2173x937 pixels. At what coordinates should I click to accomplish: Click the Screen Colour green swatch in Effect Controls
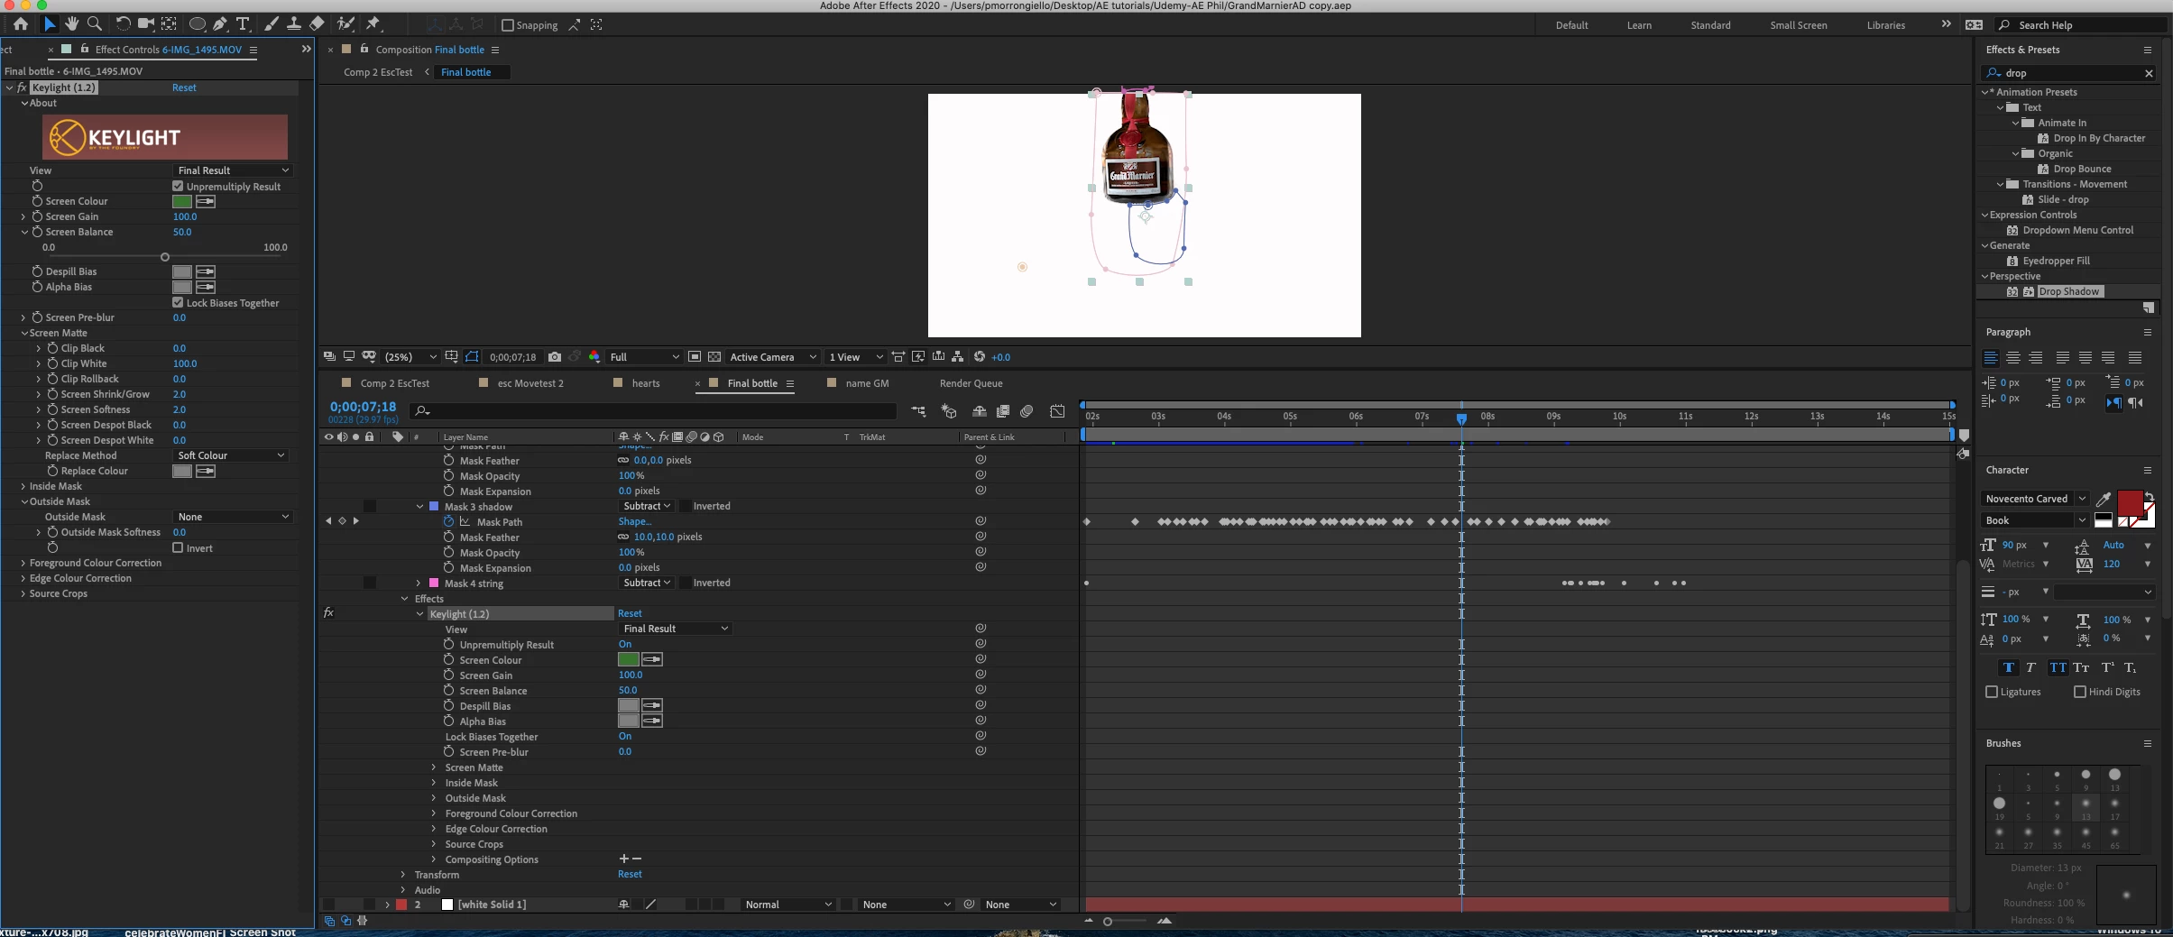click(182, 201)
